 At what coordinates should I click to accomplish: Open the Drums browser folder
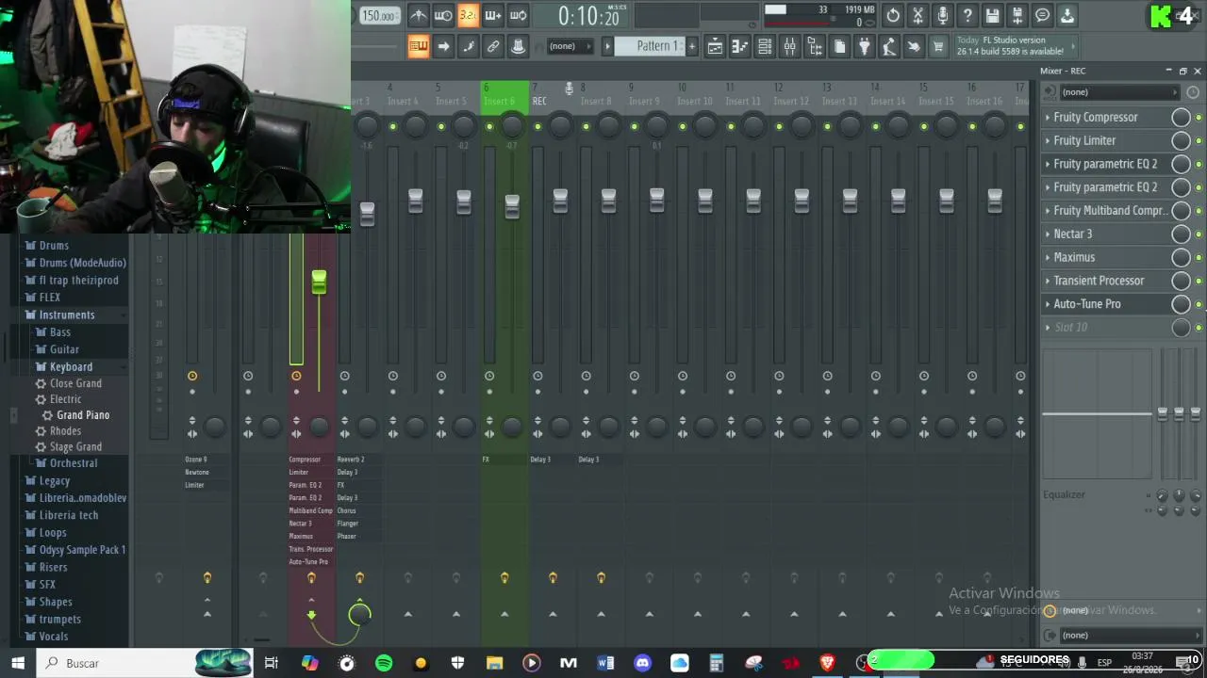(x=54, y=245)
